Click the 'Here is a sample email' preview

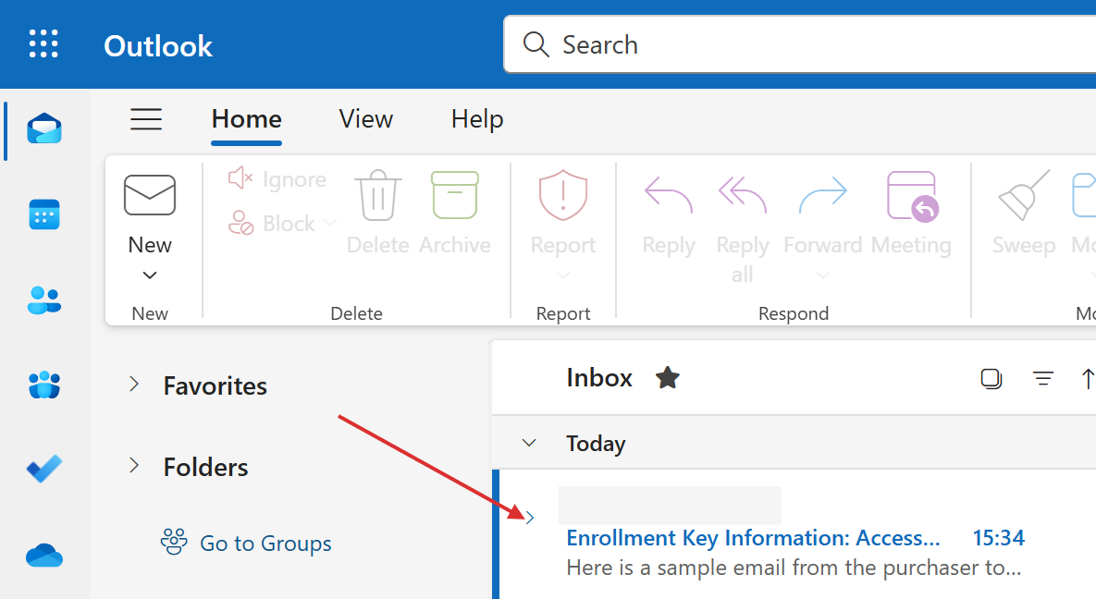coord(794,568)
